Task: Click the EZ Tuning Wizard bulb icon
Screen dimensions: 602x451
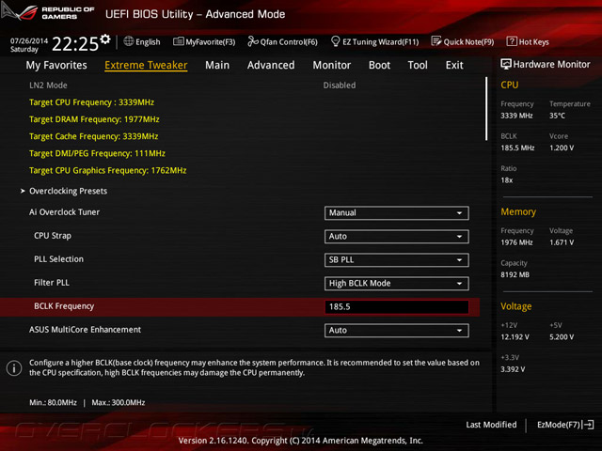Action: pyautogui.click(x=335, y=41)
